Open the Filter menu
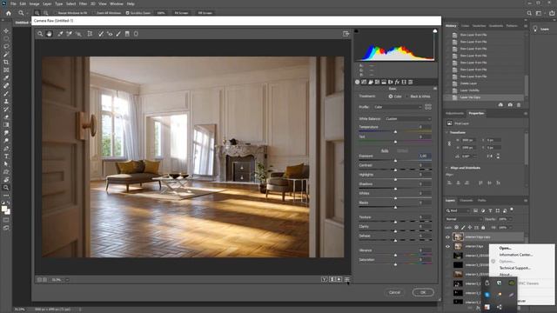 coord(84,3)
